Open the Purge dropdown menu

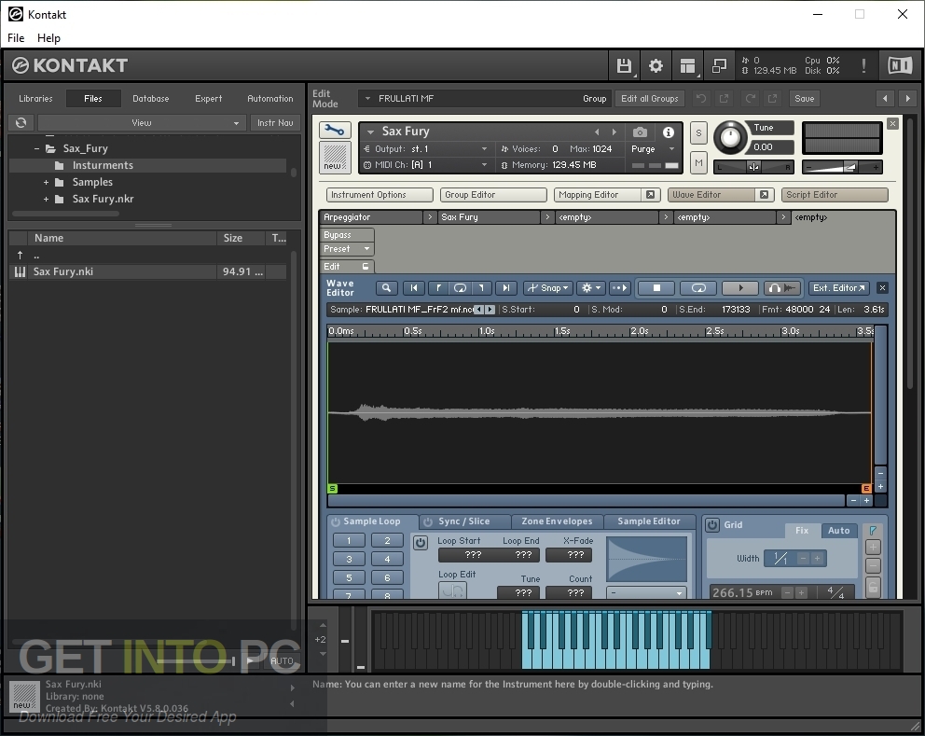click(x=653, y=149)
